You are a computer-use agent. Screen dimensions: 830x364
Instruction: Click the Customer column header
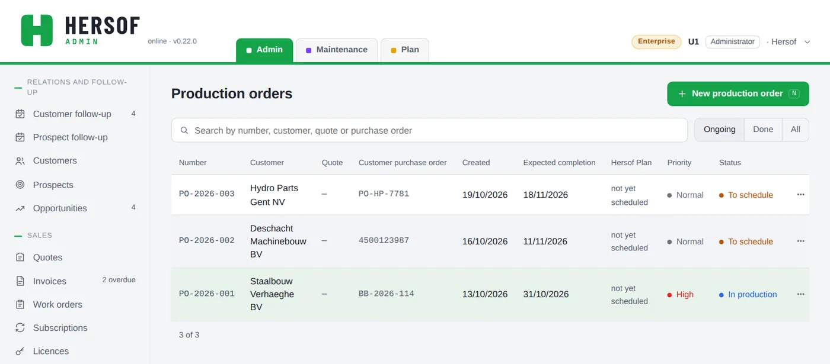click(267, 162)
